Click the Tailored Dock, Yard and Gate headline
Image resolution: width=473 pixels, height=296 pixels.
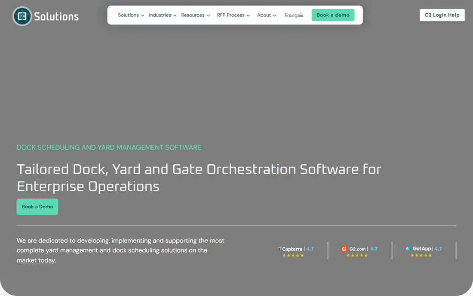(199, 178)
